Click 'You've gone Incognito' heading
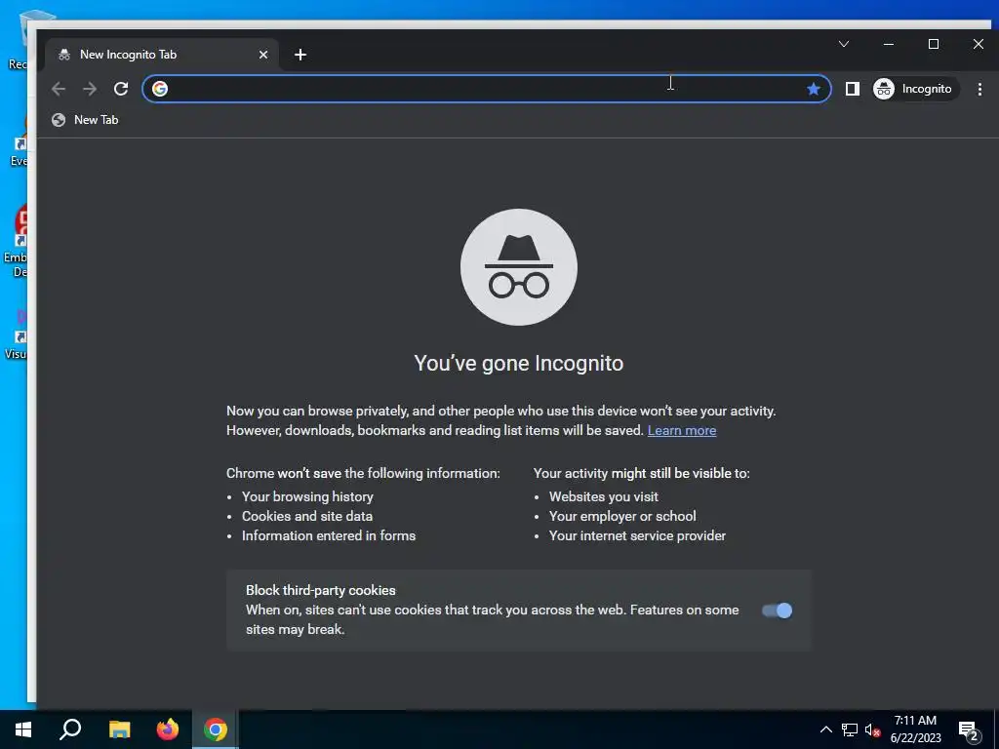 pyautogui.click(x=519, y=363)
